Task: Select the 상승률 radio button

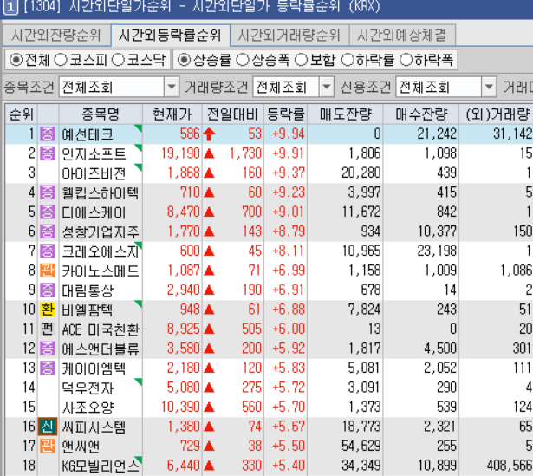Action: click(185, 60)
